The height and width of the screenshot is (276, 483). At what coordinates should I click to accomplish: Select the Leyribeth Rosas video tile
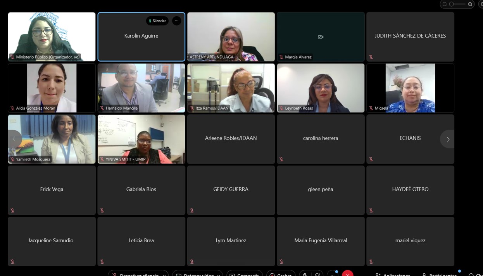321,88
